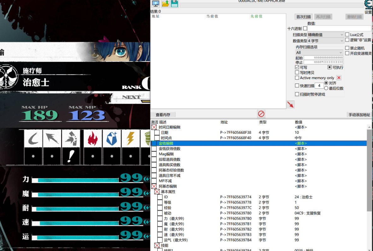The image size is (373, 251).
Task: Select the 最后位数 radio button
Action: [326, 88]
